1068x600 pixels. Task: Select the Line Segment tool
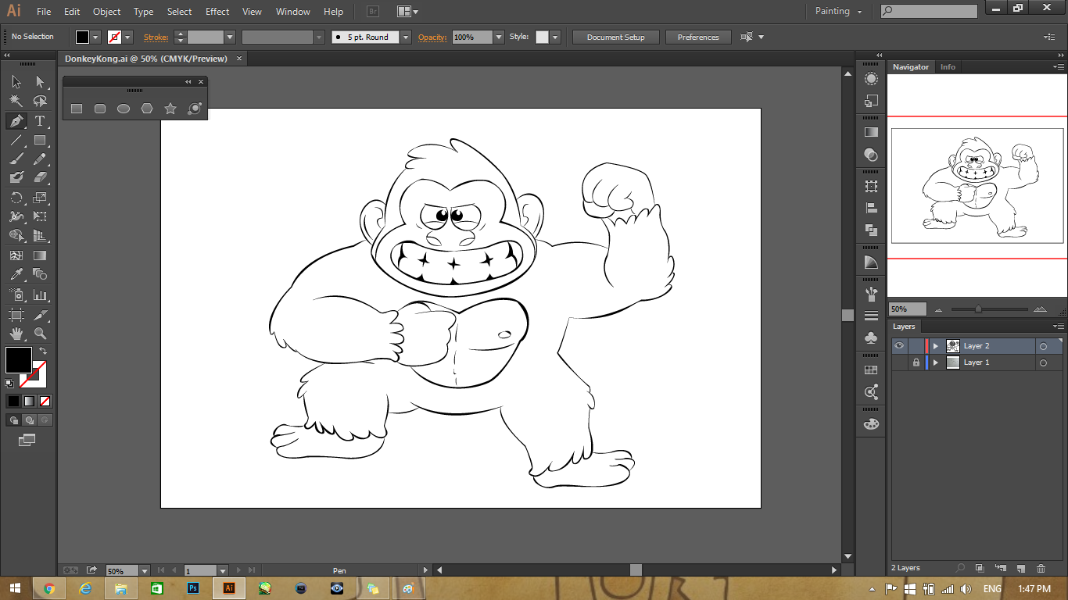coord(16,141)
